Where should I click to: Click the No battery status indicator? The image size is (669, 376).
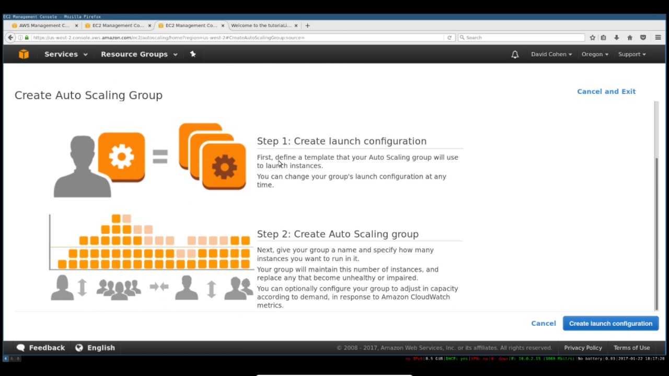[x=590, y=359]
